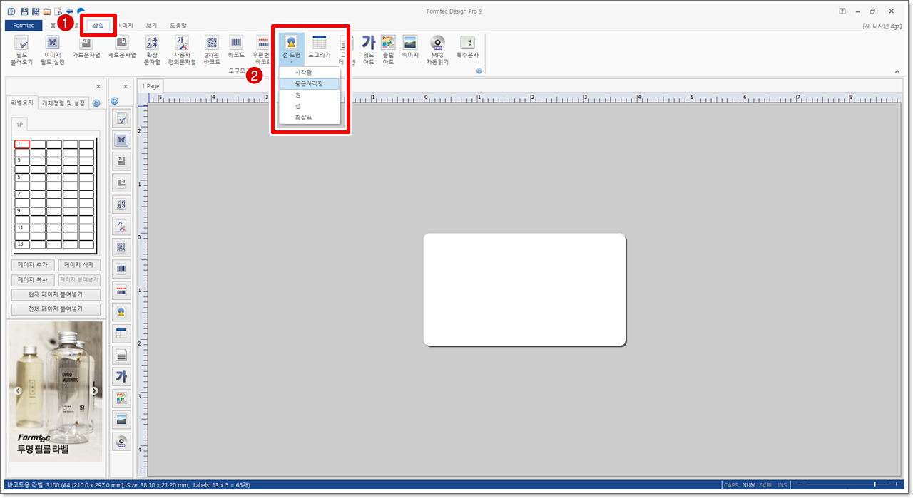Select landscape image icon in vertical toolbar

(121, 420)
